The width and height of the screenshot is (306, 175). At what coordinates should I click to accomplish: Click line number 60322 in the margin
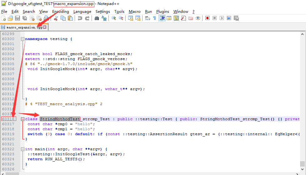click(8, 149)
